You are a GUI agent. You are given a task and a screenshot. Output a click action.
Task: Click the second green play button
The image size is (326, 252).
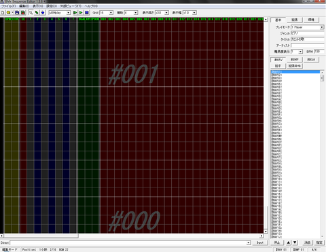[81, 13]
